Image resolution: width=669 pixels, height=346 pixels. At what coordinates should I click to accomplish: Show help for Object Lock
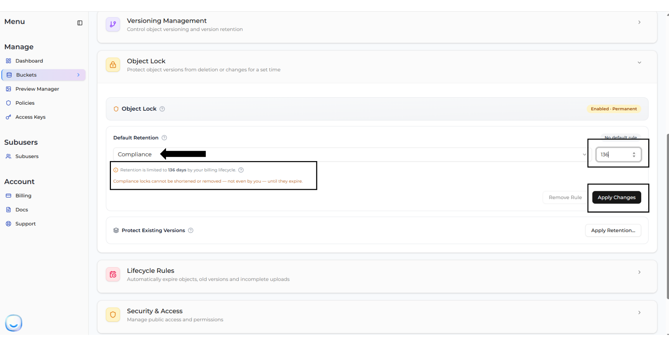point(162,109)
